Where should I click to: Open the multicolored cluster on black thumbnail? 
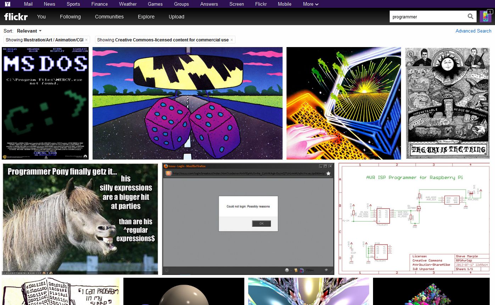coord(432,292)
